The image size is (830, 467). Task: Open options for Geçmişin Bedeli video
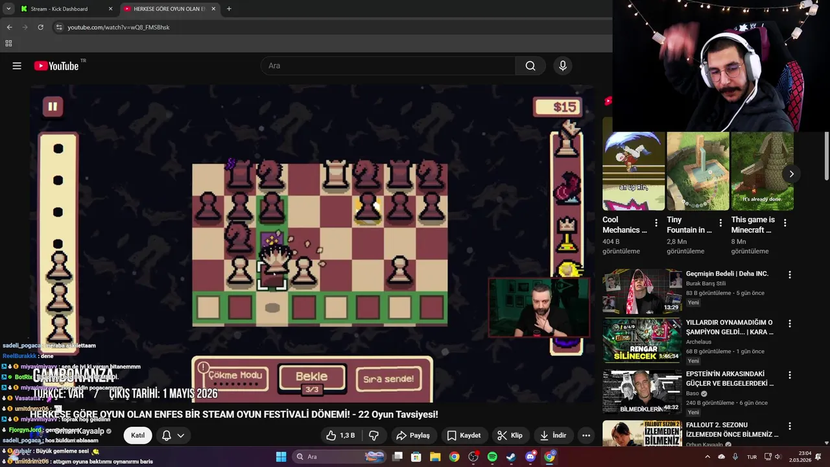(790, 274)
